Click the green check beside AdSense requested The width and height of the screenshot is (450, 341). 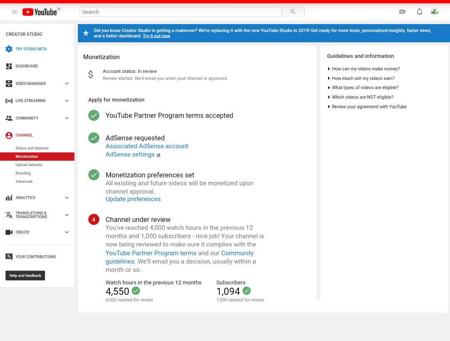(x=94, y=138)
